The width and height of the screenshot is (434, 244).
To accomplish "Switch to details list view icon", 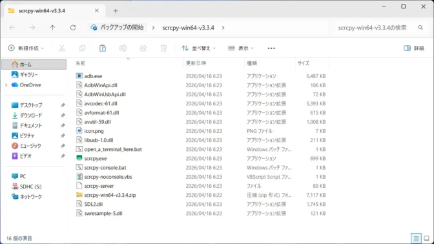I will [416, 238].
